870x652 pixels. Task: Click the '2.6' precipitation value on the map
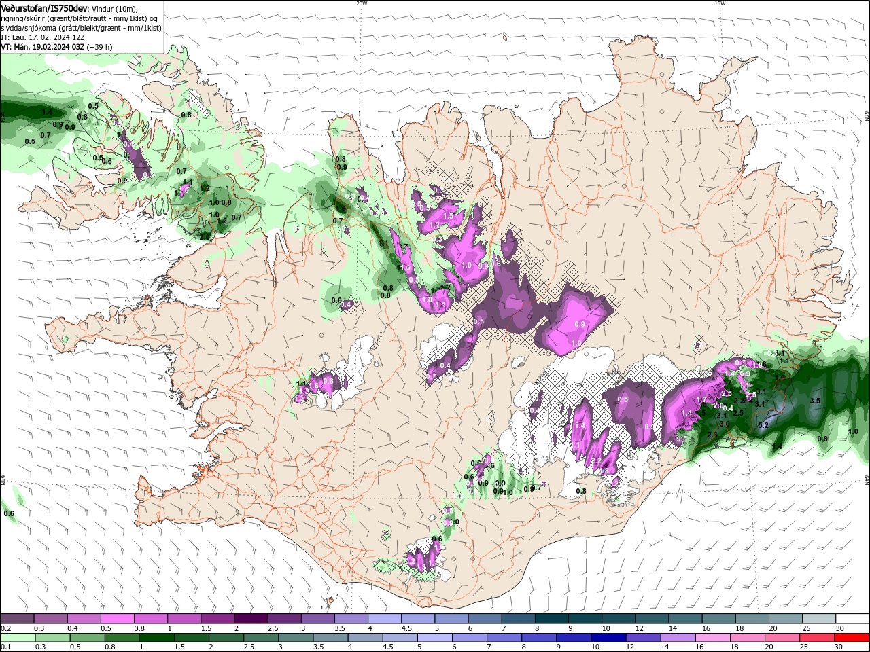pos(712,435)
